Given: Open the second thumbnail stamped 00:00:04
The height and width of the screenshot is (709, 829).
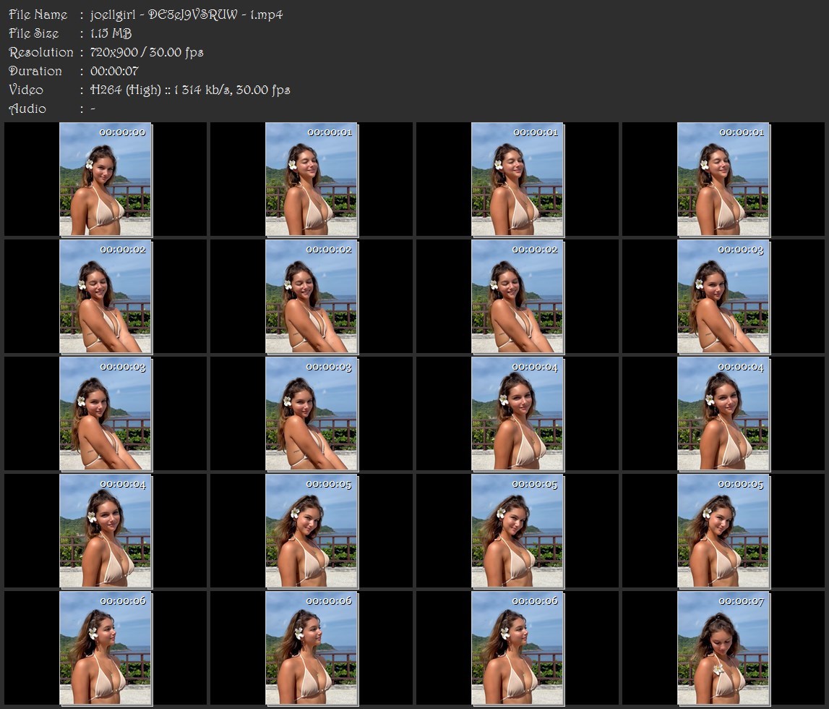Looking at the screenshot, I should point(723,414).
